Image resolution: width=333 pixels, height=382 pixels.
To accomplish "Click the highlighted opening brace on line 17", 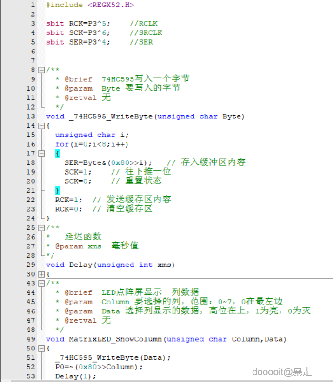I will [57, 154].
